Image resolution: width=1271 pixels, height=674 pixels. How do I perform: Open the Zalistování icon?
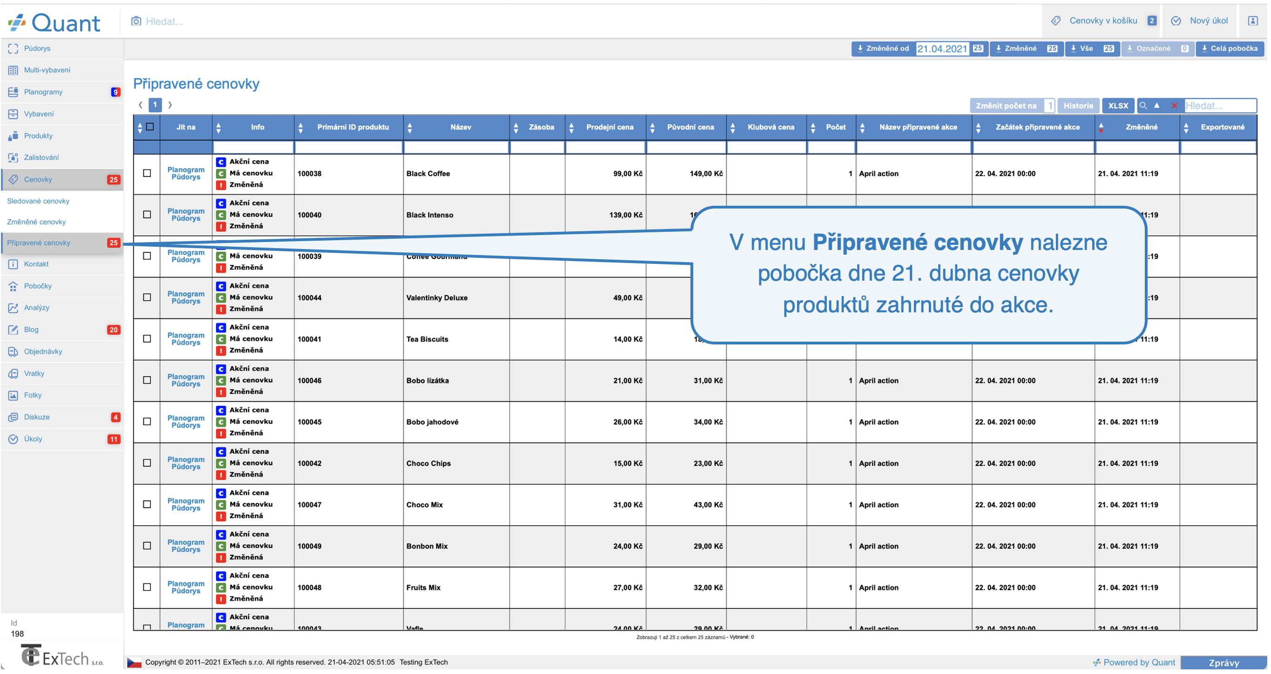[14, 157]
